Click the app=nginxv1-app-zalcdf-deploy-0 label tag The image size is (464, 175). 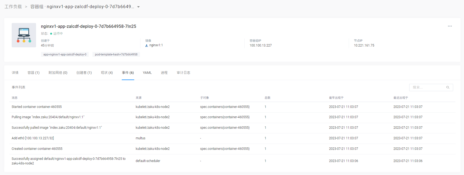coord(65,54)
